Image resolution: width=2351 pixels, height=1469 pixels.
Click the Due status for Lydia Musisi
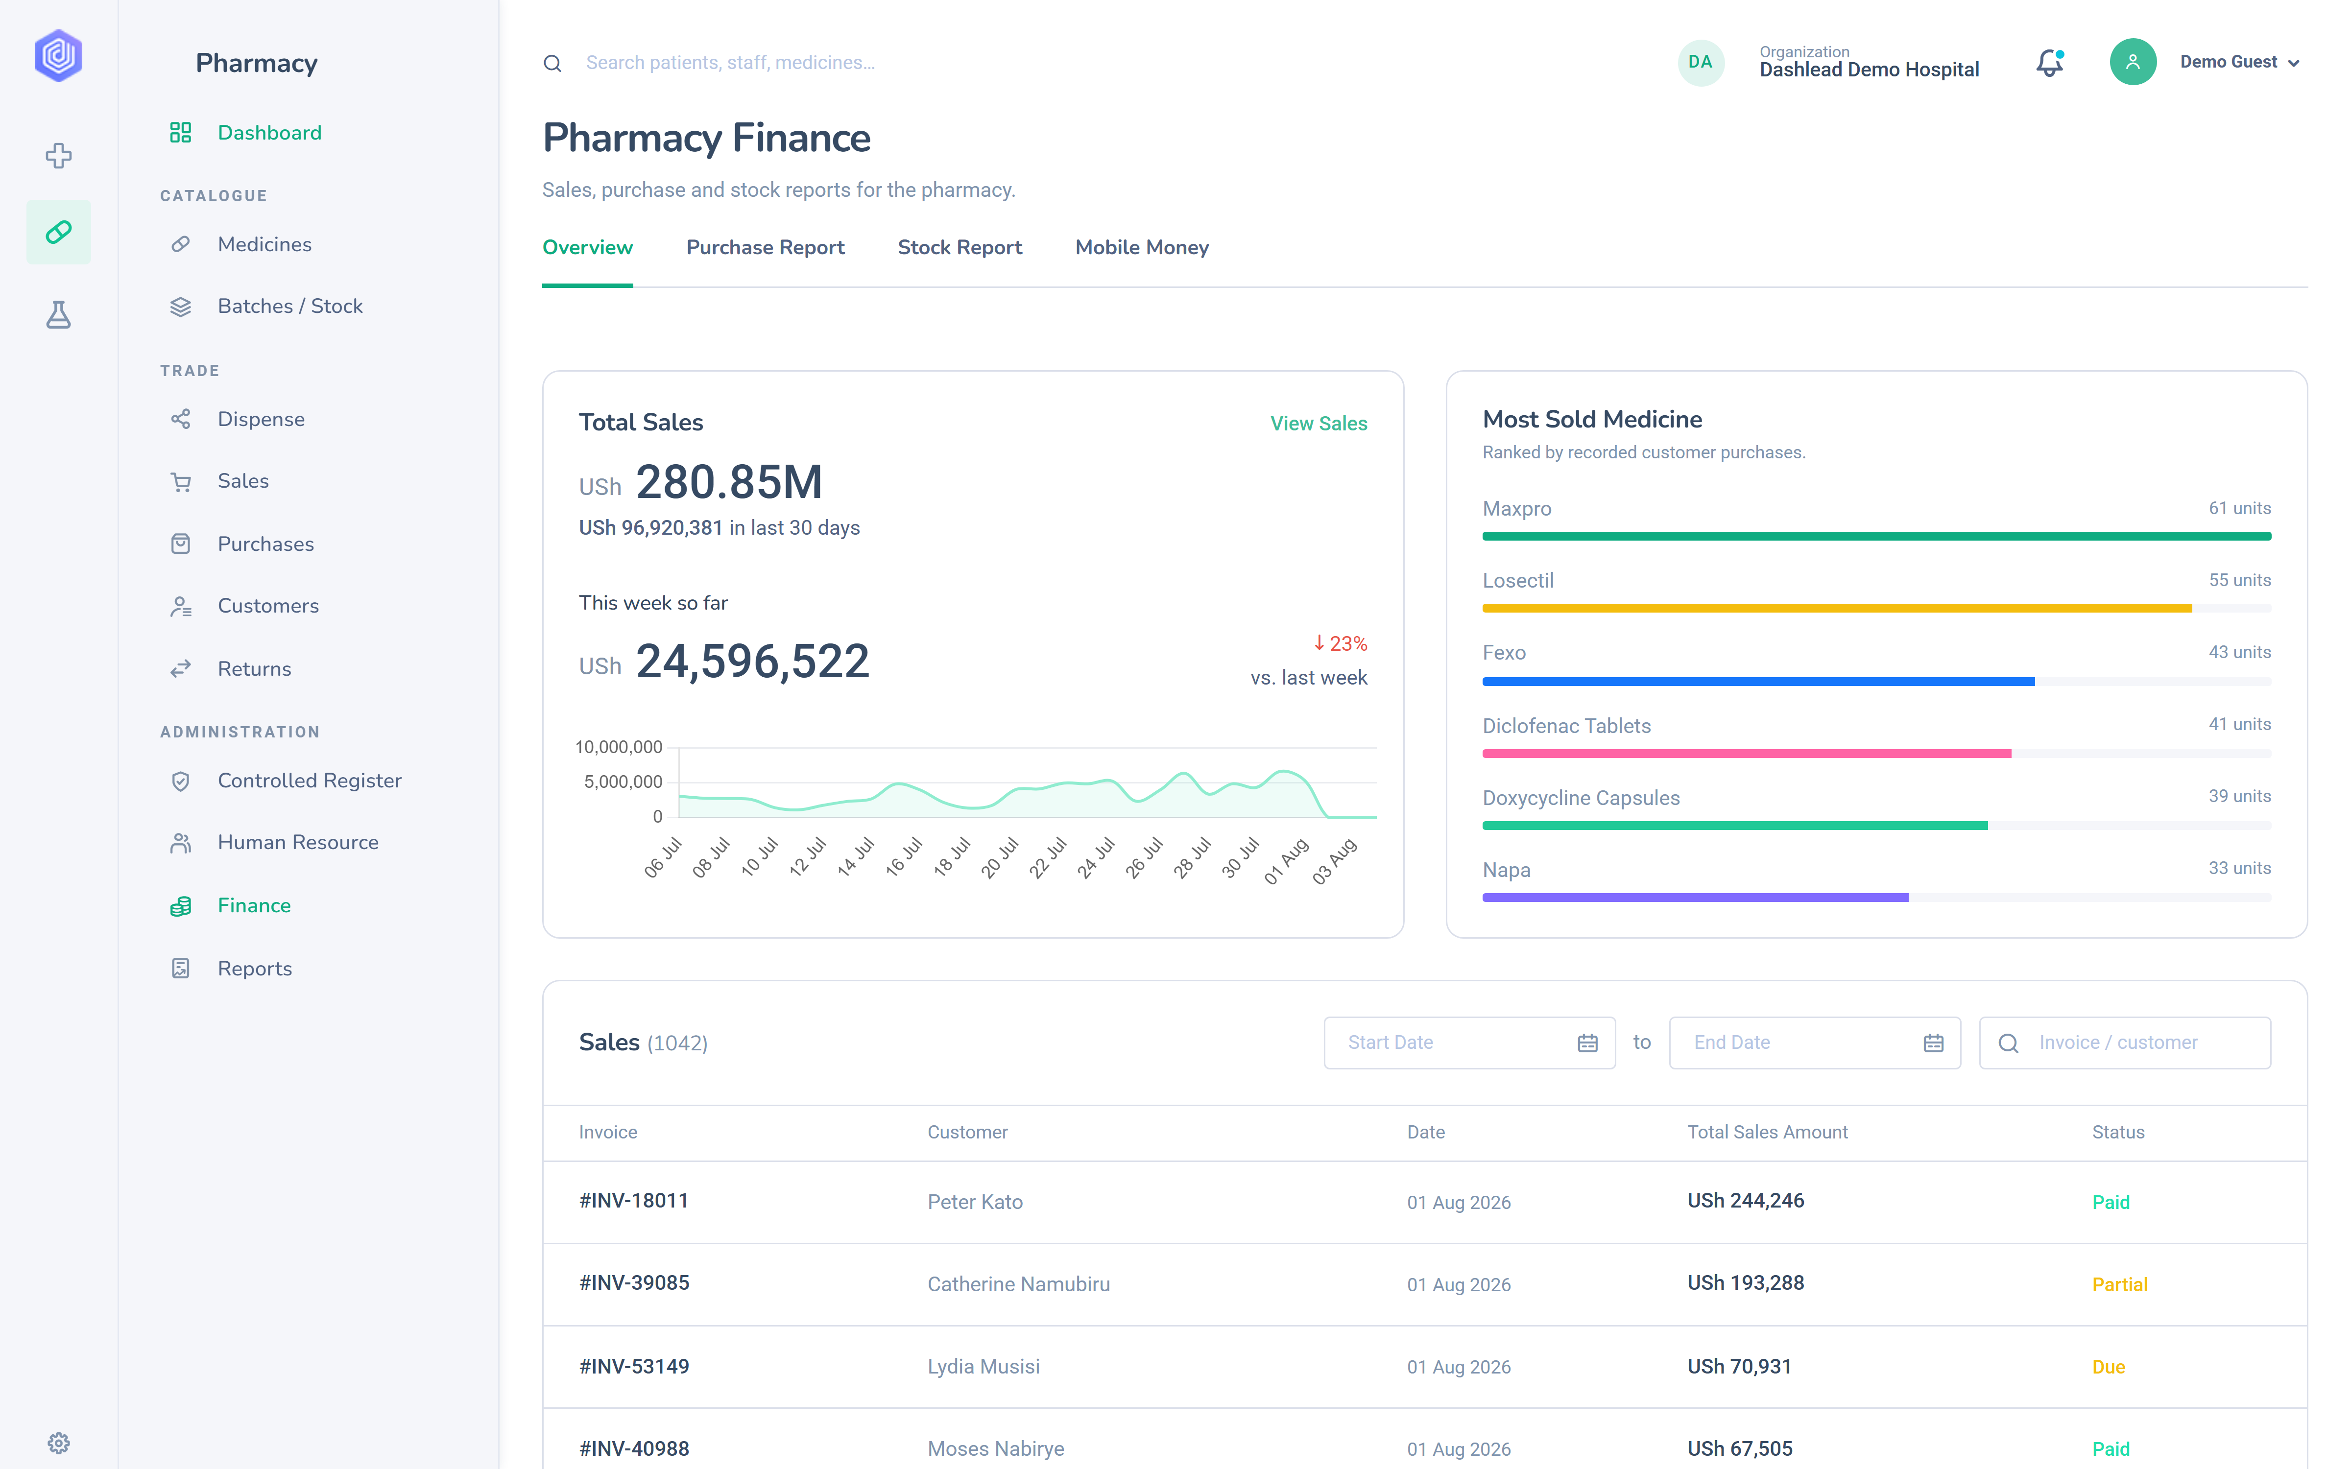(x=2108, y=1366)
